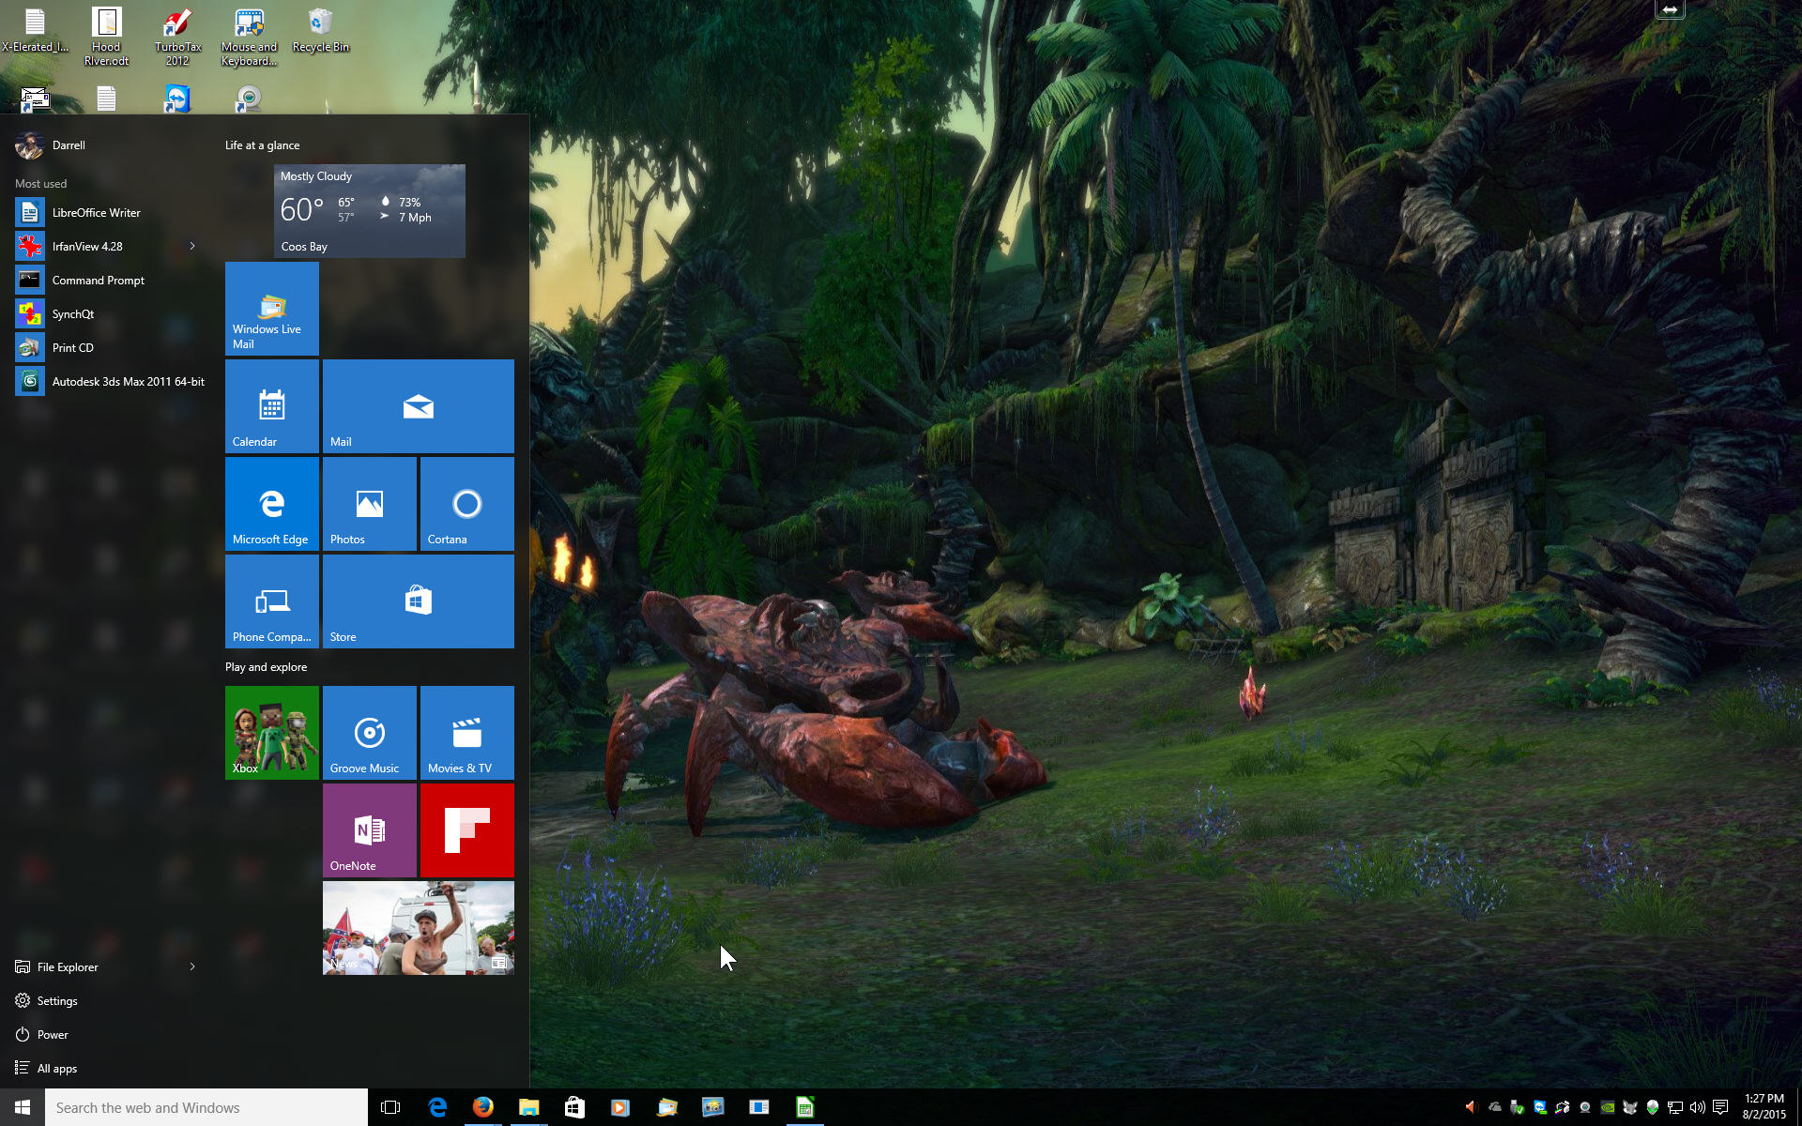Screen dimensions: 1802x1126
Task: Click the volume speaker tray icon
Action: click(1697, 1107)
